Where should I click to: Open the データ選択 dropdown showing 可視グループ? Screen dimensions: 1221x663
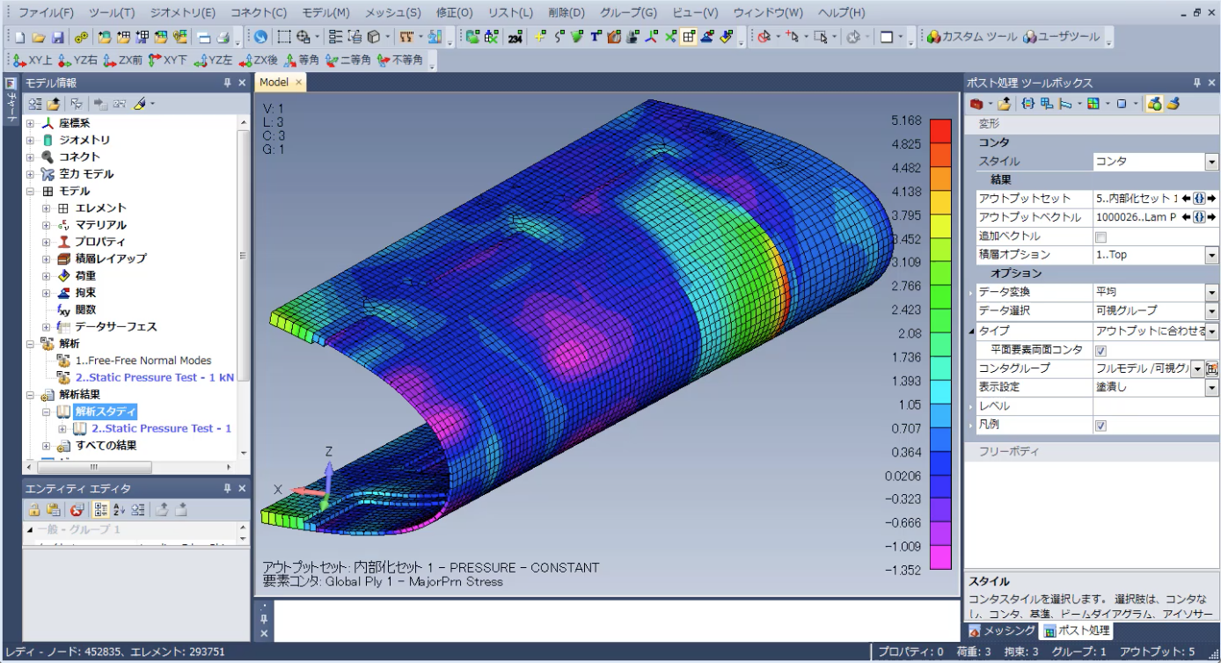coord(1211,311)
